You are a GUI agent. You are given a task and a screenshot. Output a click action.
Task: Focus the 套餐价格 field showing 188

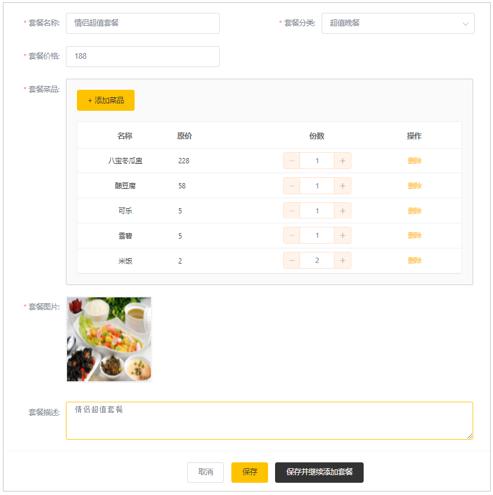143,57
